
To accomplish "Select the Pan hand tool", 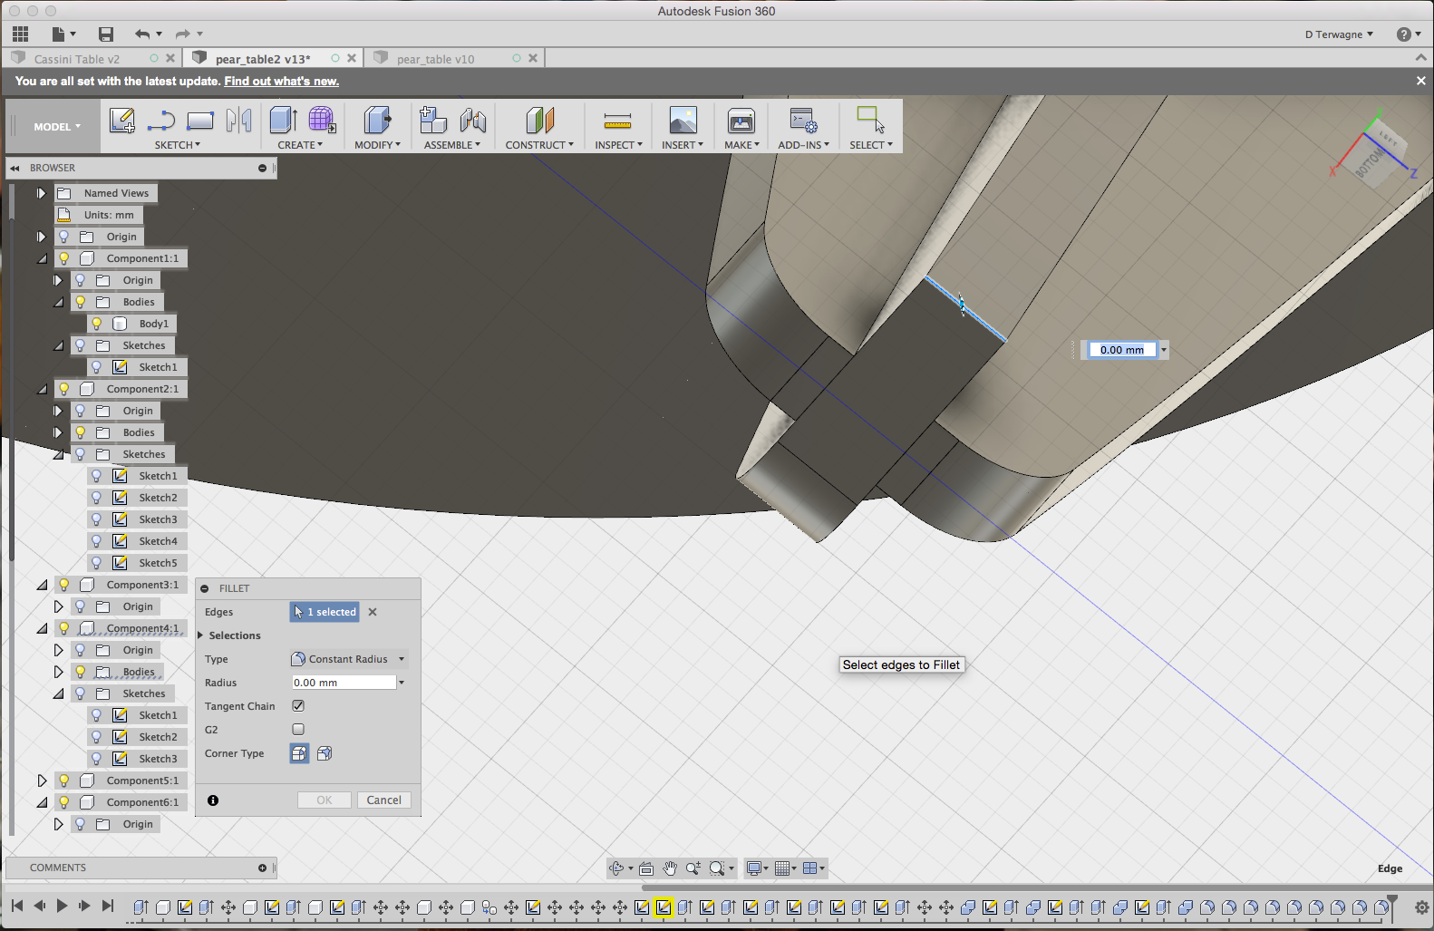I will pos(670,868).
